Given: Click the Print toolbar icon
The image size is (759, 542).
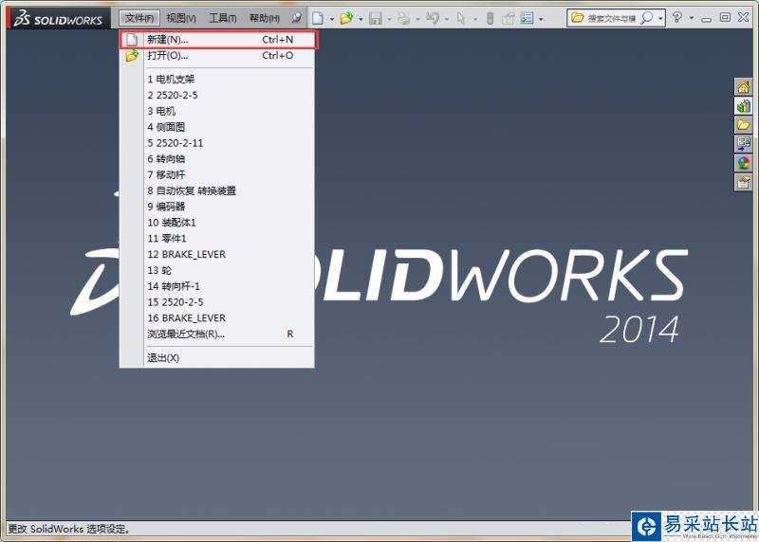Looking at the screenshot, I should [x=403, y=18].
